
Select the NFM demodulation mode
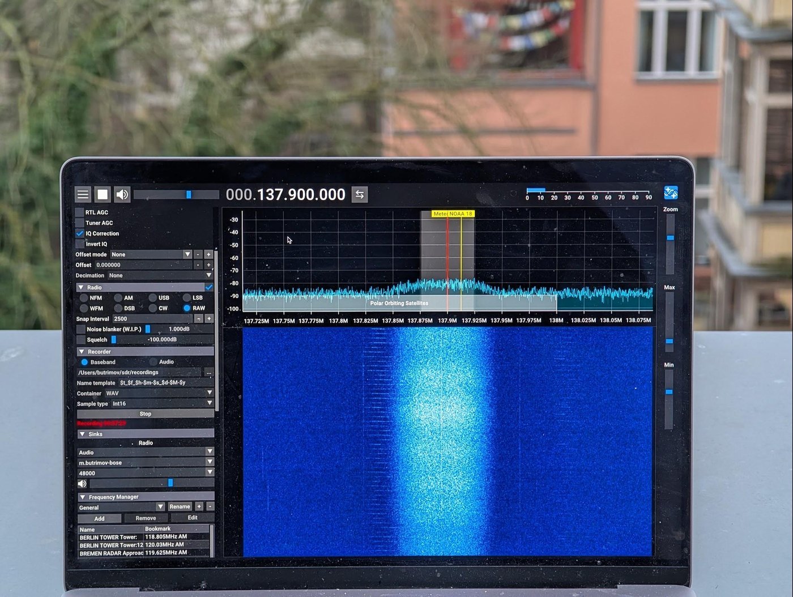[84, 298]
